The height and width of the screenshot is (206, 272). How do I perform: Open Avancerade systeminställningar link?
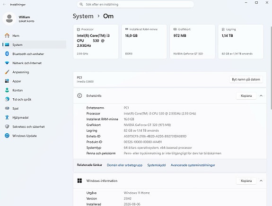tap(193, 165)
